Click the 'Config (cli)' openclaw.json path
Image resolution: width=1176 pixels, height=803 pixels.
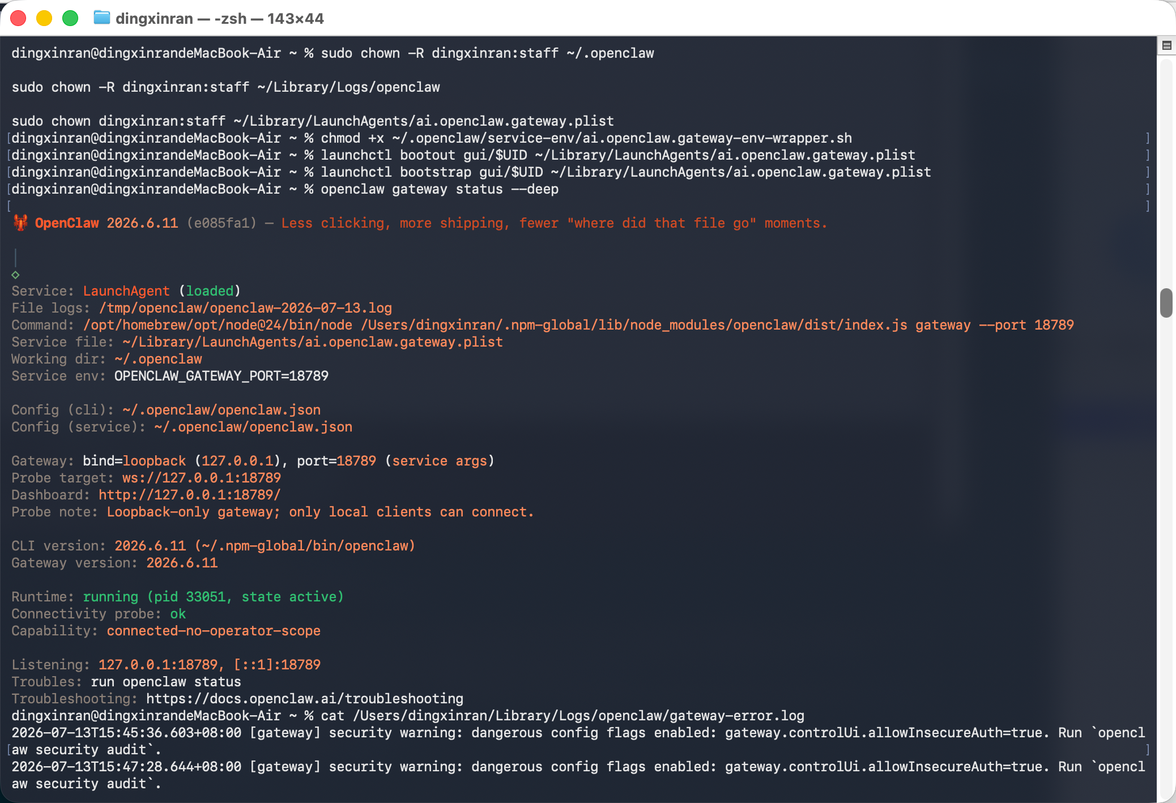click(x=221, y=410)
